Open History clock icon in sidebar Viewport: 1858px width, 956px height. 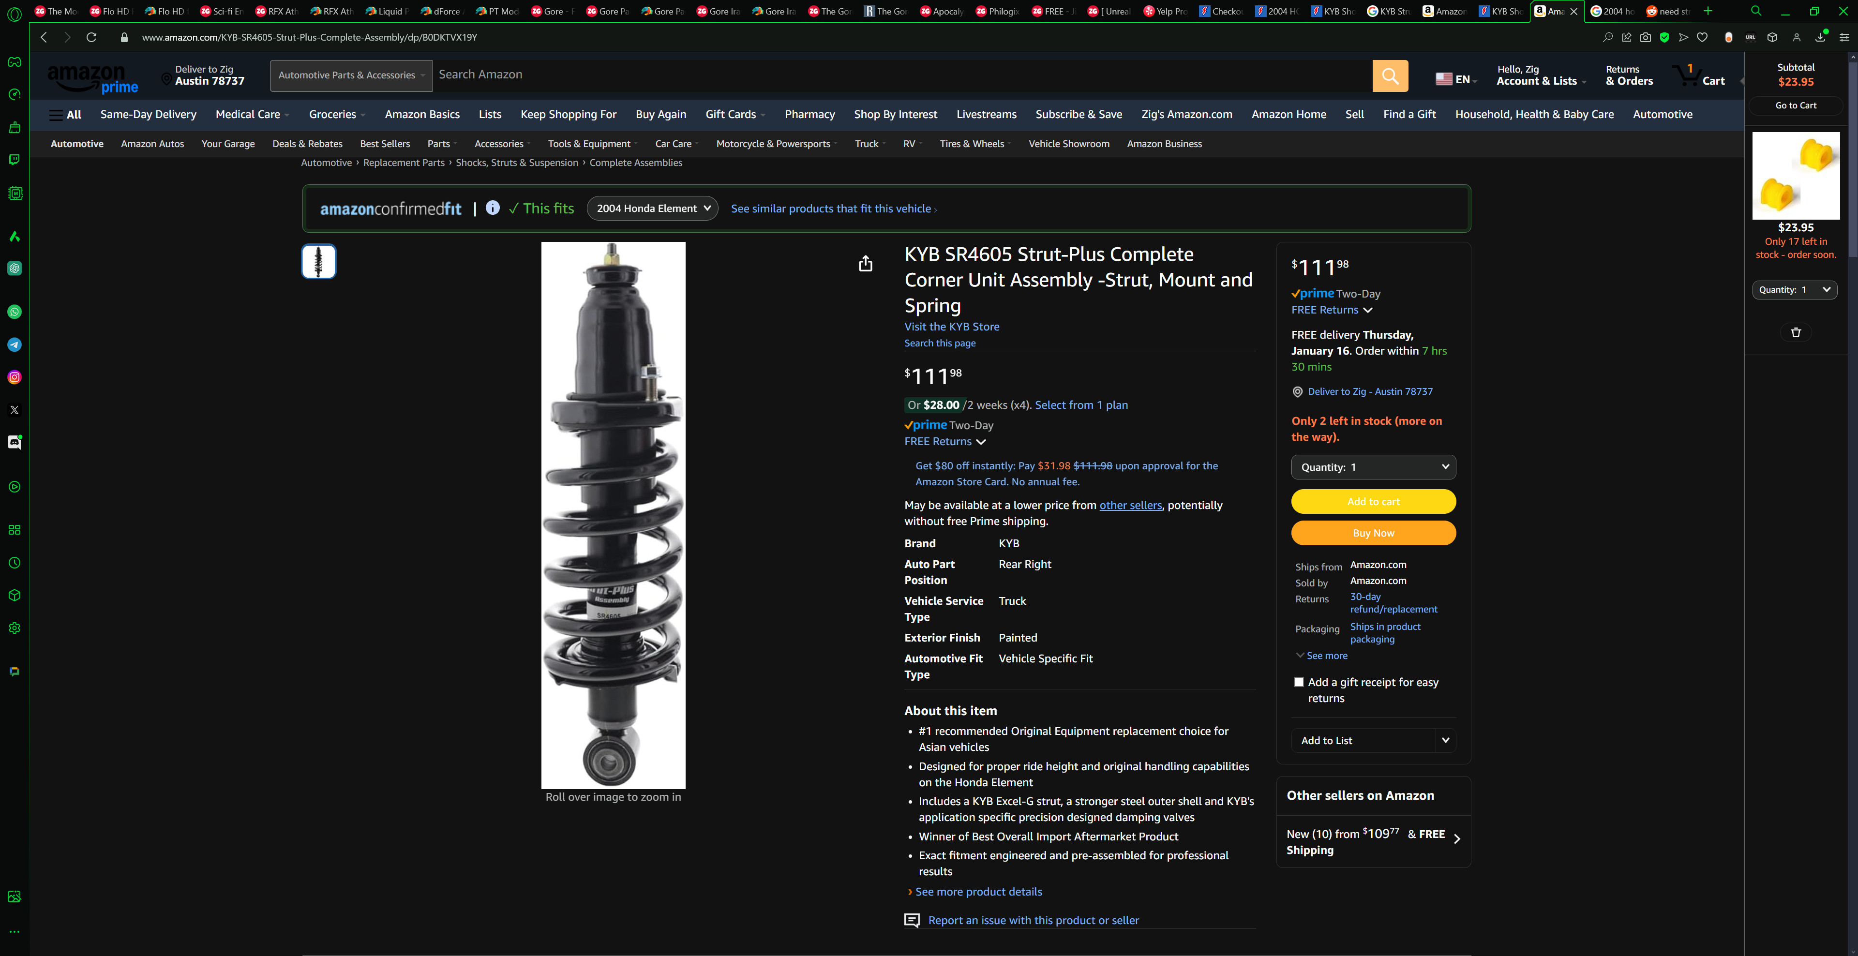click(x=15, y=562)
